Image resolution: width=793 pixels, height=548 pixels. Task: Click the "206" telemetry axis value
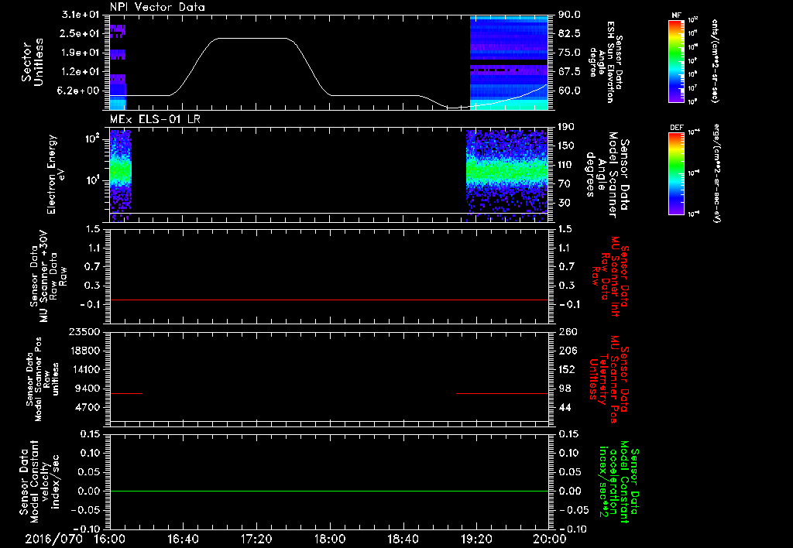coord(567,351)
